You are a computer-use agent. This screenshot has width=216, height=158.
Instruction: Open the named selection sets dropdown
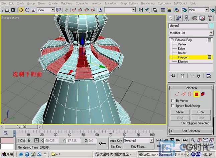(133, 10)
